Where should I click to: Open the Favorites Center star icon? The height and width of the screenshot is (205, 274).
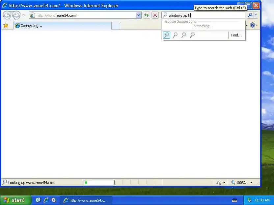click(6, 25)
